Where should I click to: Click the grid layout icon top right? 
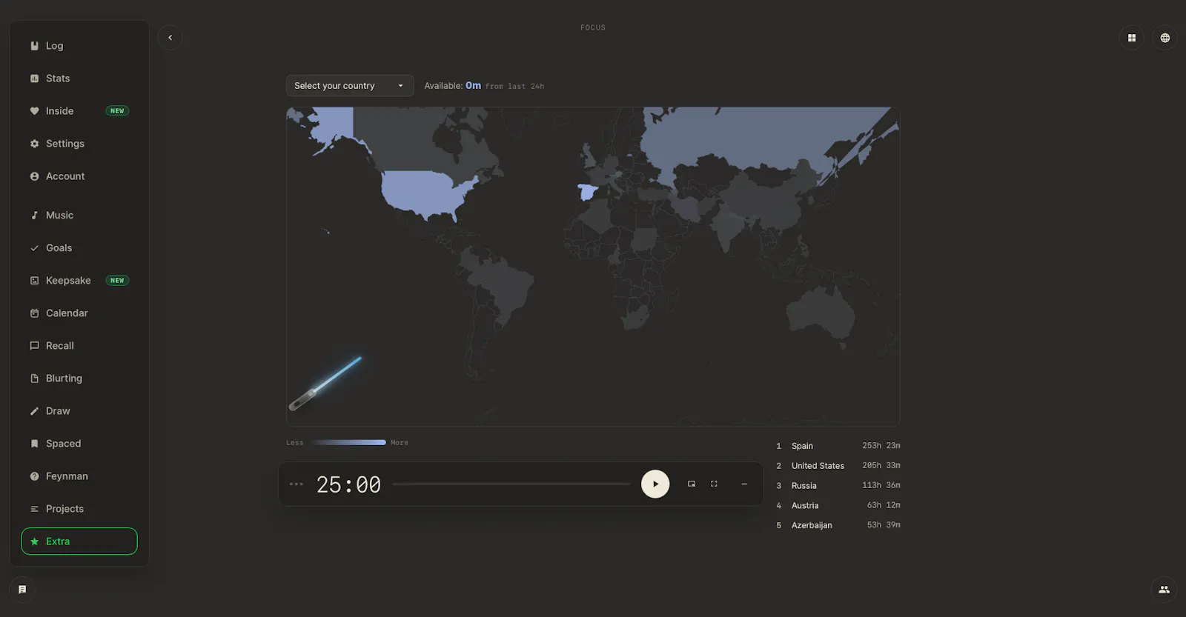[x=1132, y=38]
